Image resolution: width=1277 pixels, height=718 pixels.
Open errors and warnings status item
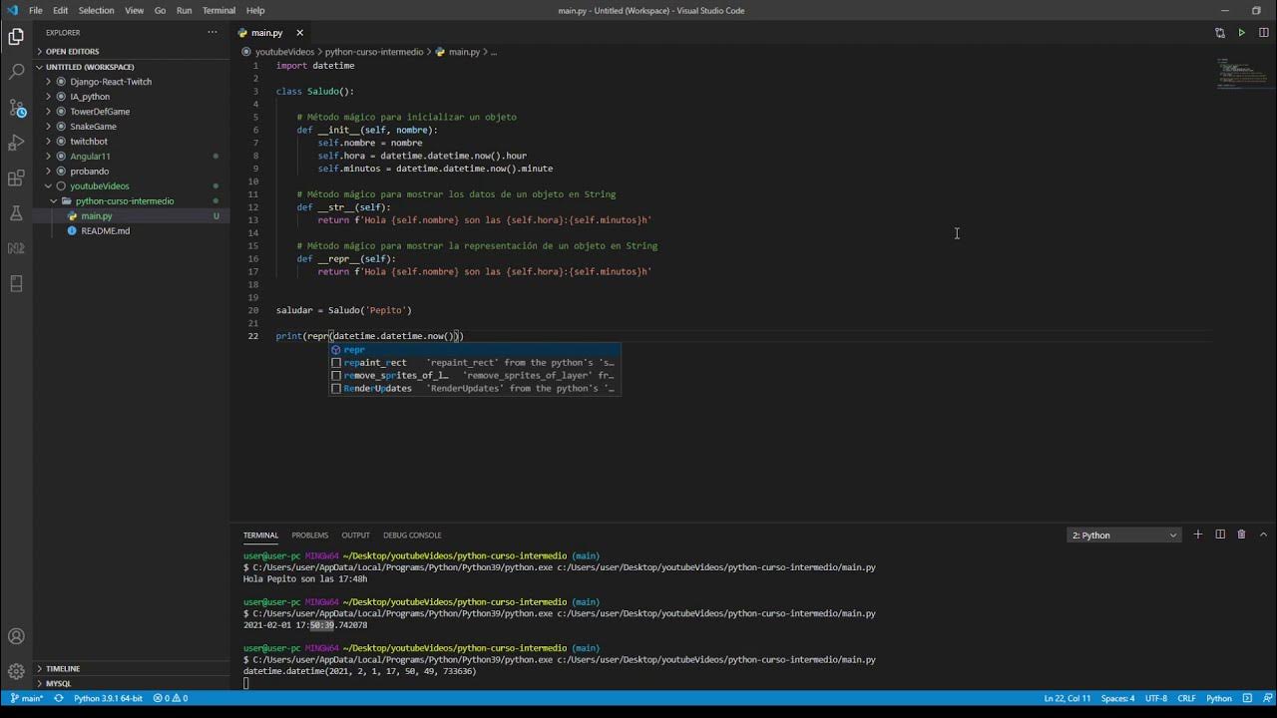tap(171, 698)
